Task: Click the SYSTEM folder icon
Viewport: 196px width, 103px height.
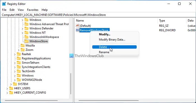Action: 15,84
